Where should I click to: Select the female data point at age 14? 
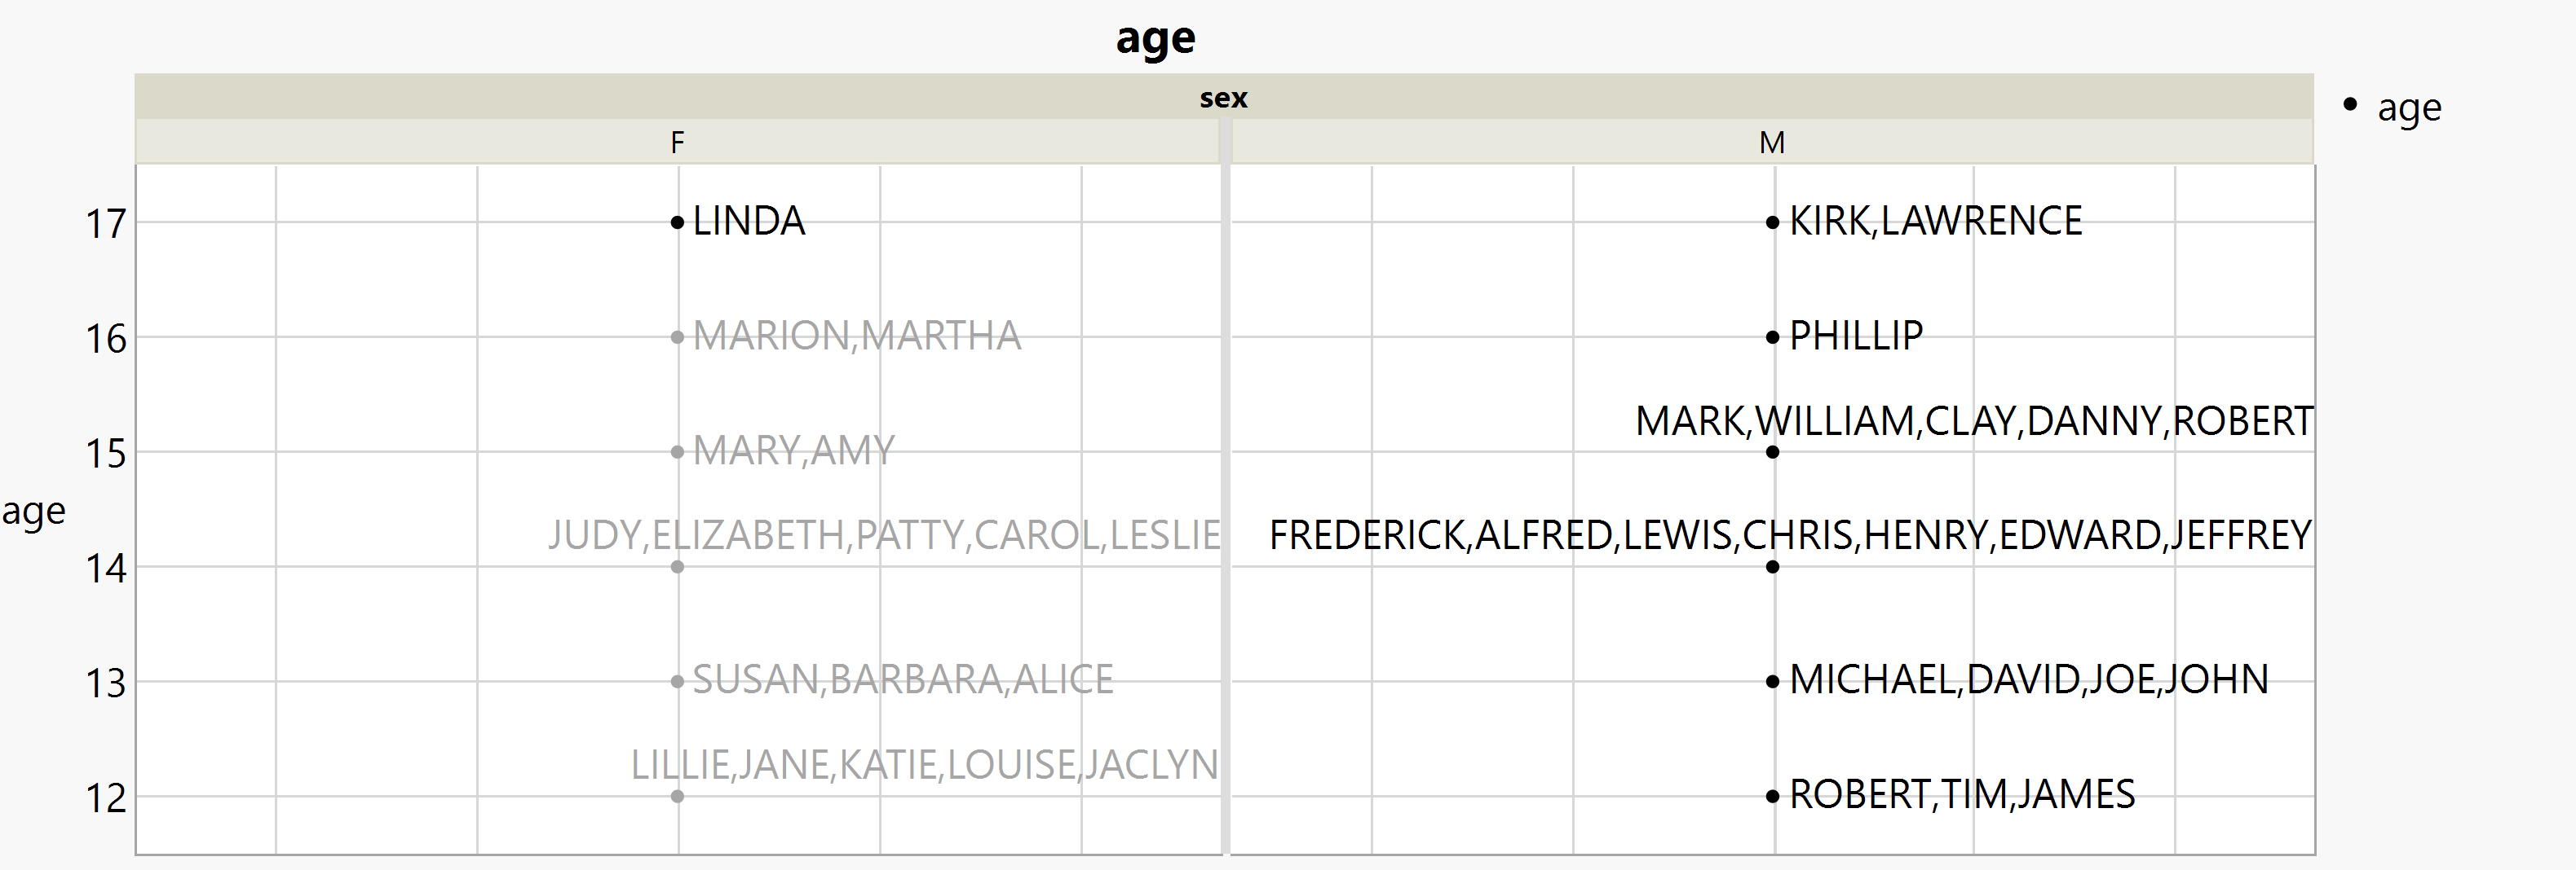click(677, 566)
